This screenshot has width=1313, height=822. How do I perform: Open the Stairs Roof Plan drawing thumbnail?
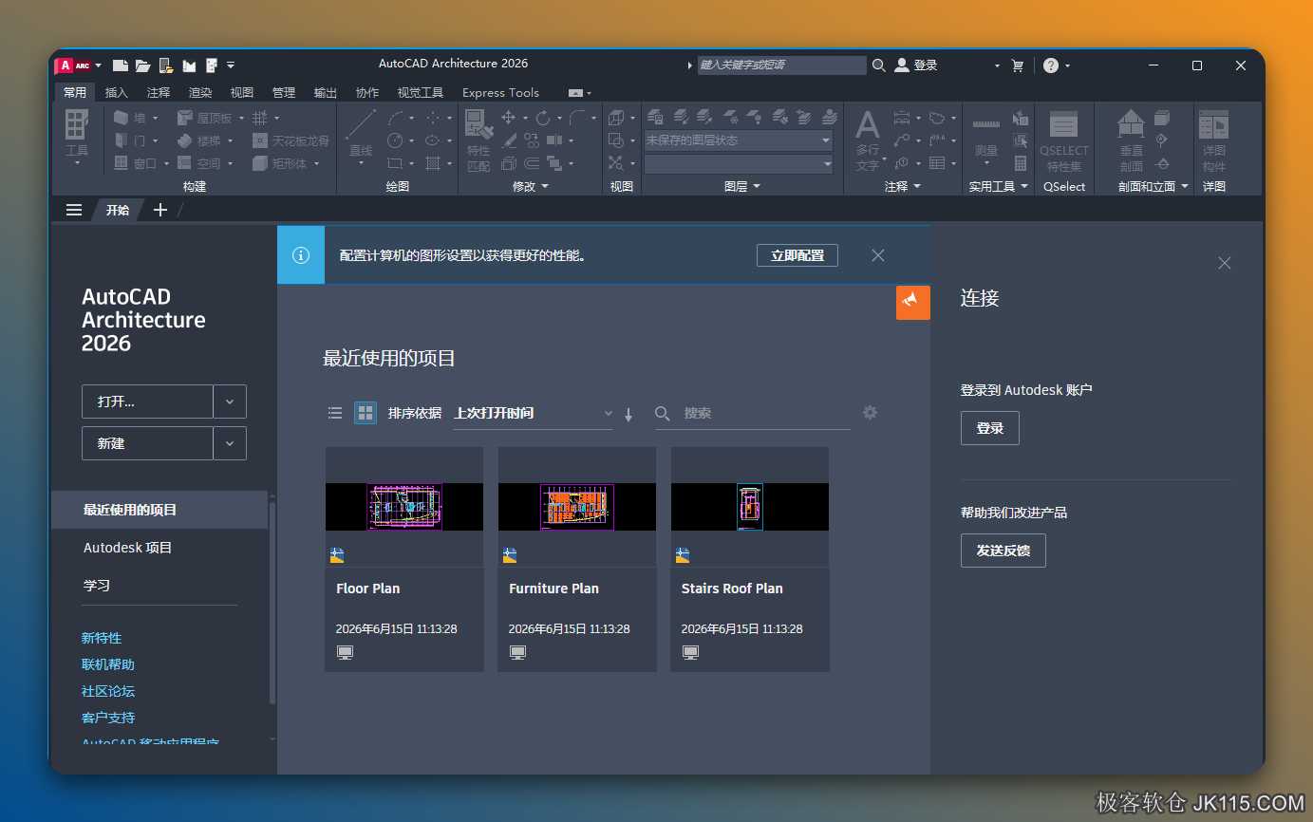(750, 507)
